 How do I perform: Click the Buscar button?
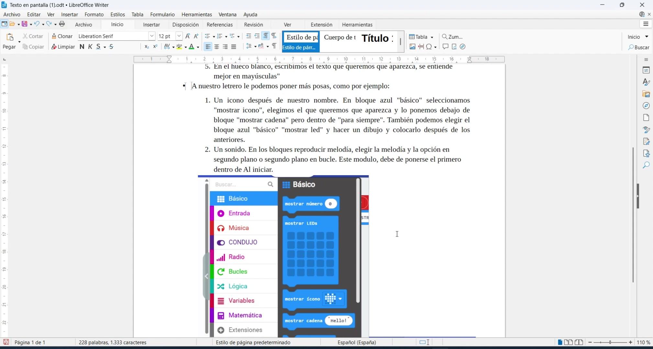pos(639,48)
